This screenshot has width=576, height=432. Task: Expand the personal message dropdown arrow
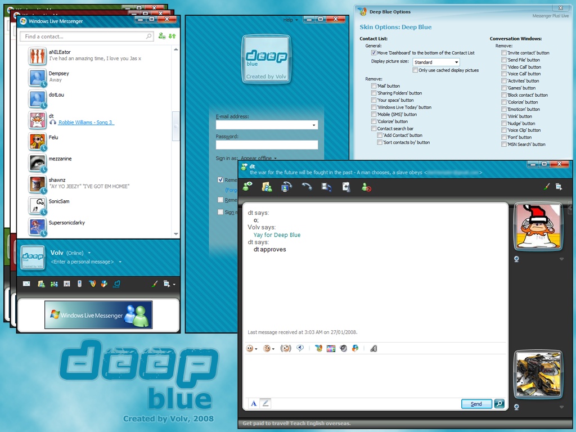coord(120,262)
